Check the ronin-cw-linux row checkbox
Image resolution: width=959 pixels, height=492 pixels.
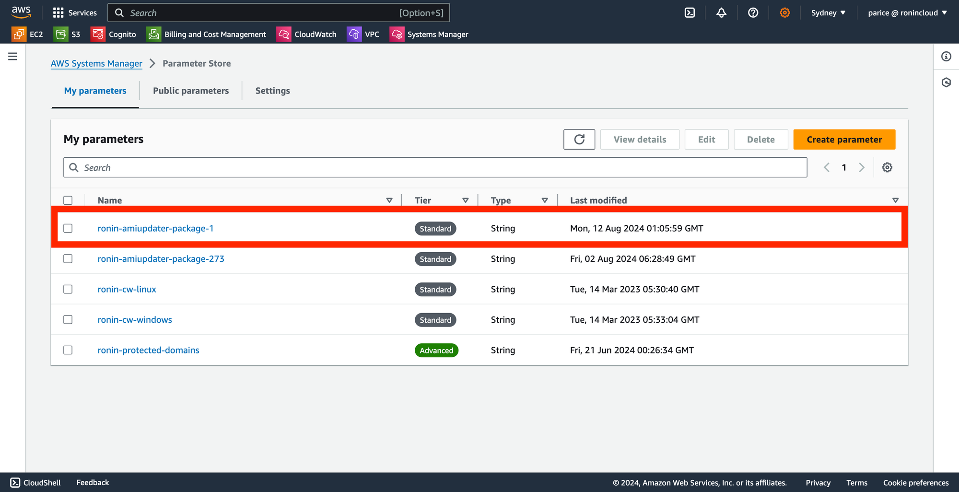point(68,289)
